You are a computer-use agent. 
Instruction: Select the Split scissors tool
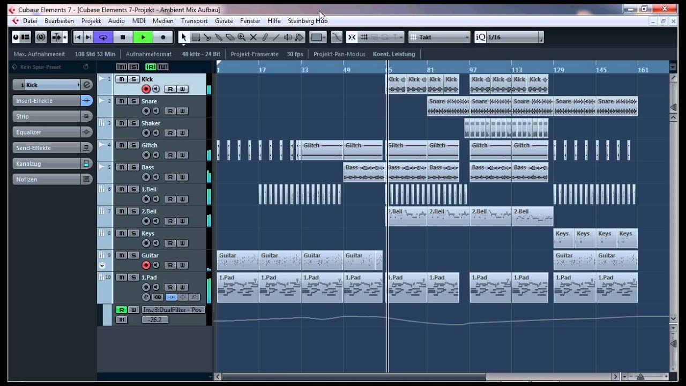click(x=207, y=37)
